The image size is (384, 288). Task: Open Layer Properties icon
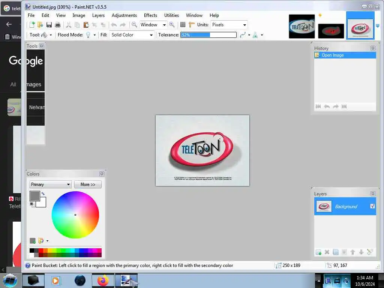pos(370,252)
